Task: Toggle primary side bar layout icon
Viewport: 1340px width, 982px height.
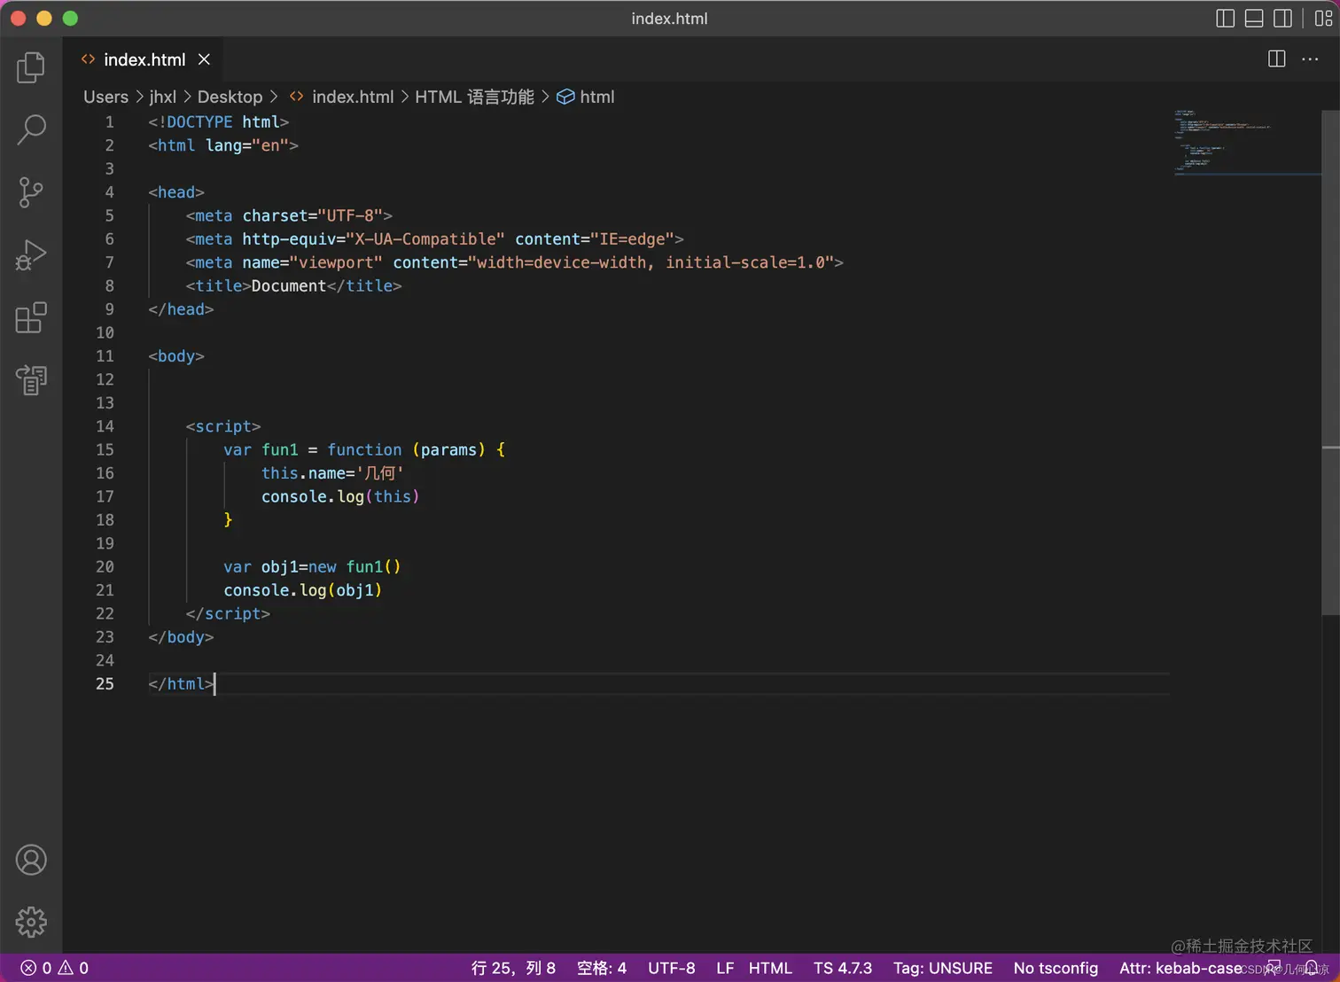Action: (x=1225, y=19)
